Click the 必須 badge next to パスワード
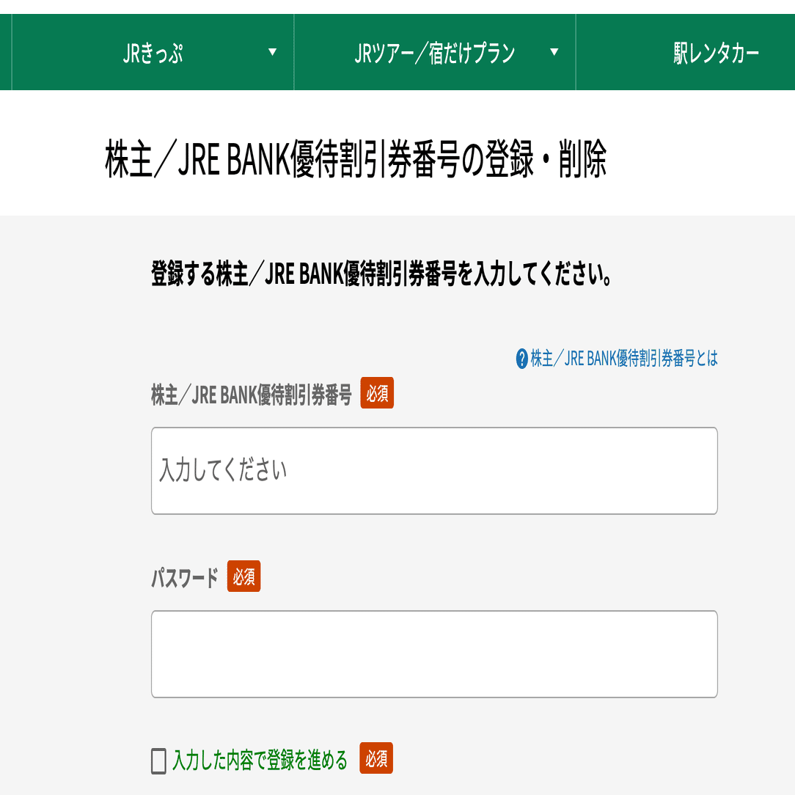Viewport: 795px width, 795px height. [243, 576]
